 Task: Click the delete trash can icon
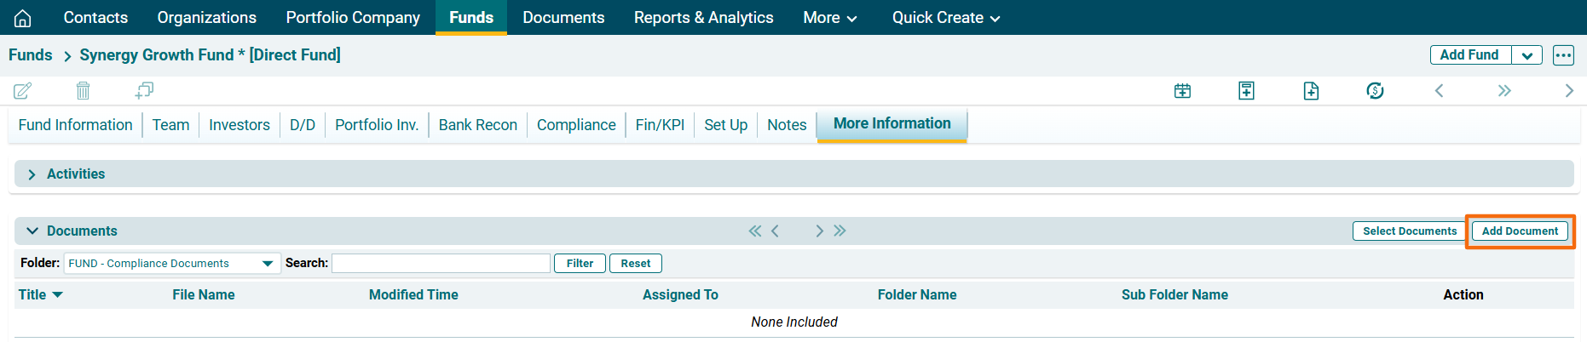pyautogui.click(x=83, y=90)
